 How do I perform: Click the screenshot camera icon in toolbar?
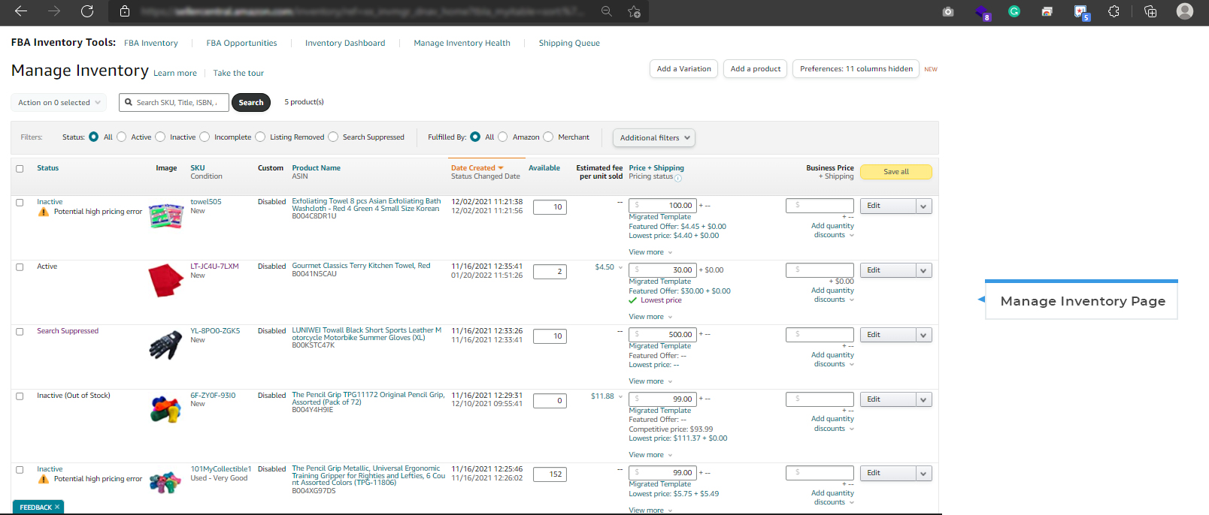tap(948, 11)
